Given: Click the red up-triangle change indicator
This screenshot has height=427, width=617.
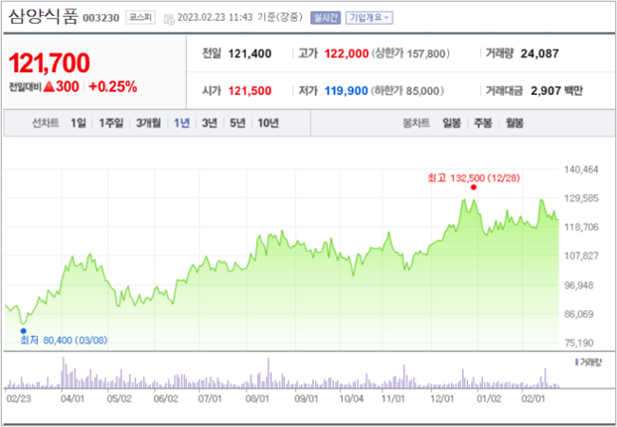Looking at the screenshot, I should pos(48,86).
